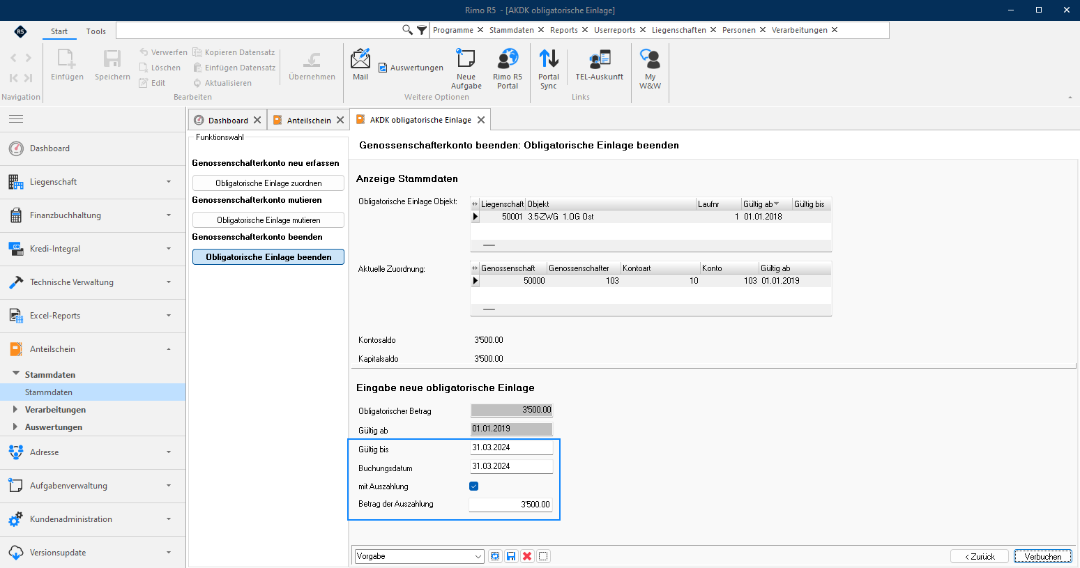This screenshot has width=1080, height=568.
Task: Jump to first record
Action: pos(13,78)
